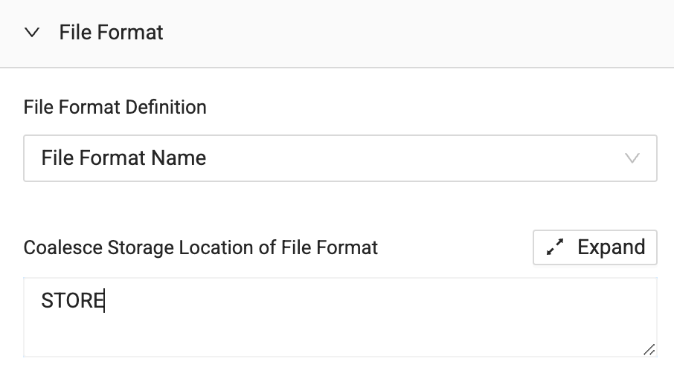The image size is (674, 373).
Task: Open the File Format Name dropdown
Action: pos(340,158)
